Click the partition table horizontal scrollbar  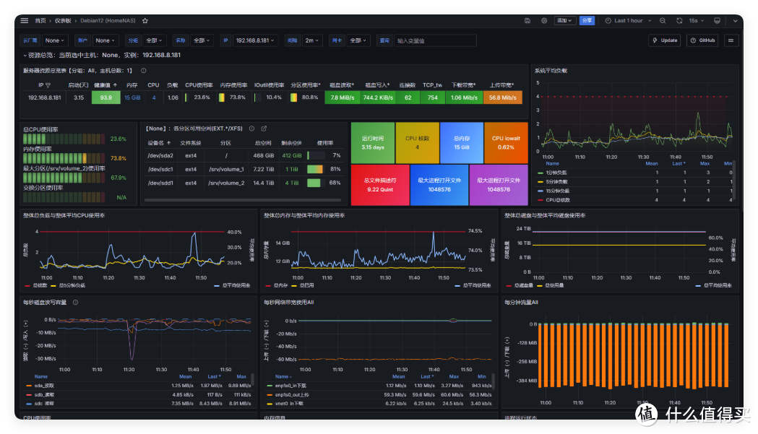243,199
